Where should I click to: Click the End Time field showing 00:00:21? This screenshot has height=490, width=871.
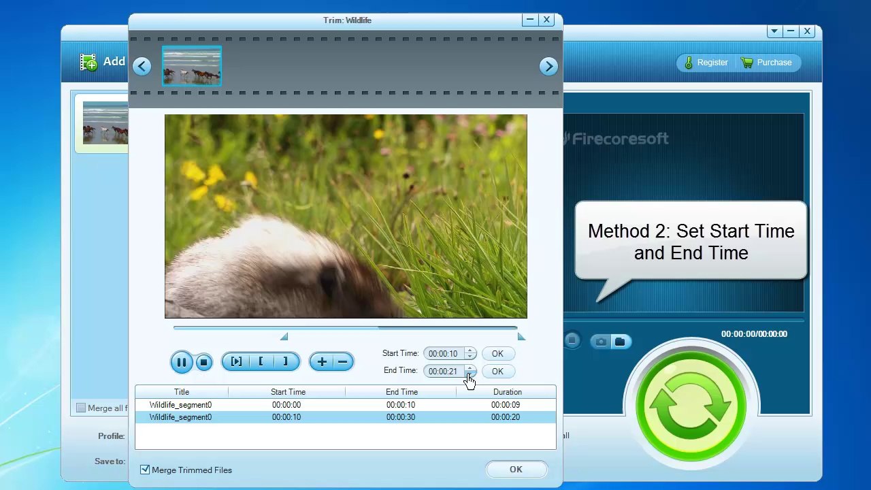pyautogui.click(x=444, y=372)
